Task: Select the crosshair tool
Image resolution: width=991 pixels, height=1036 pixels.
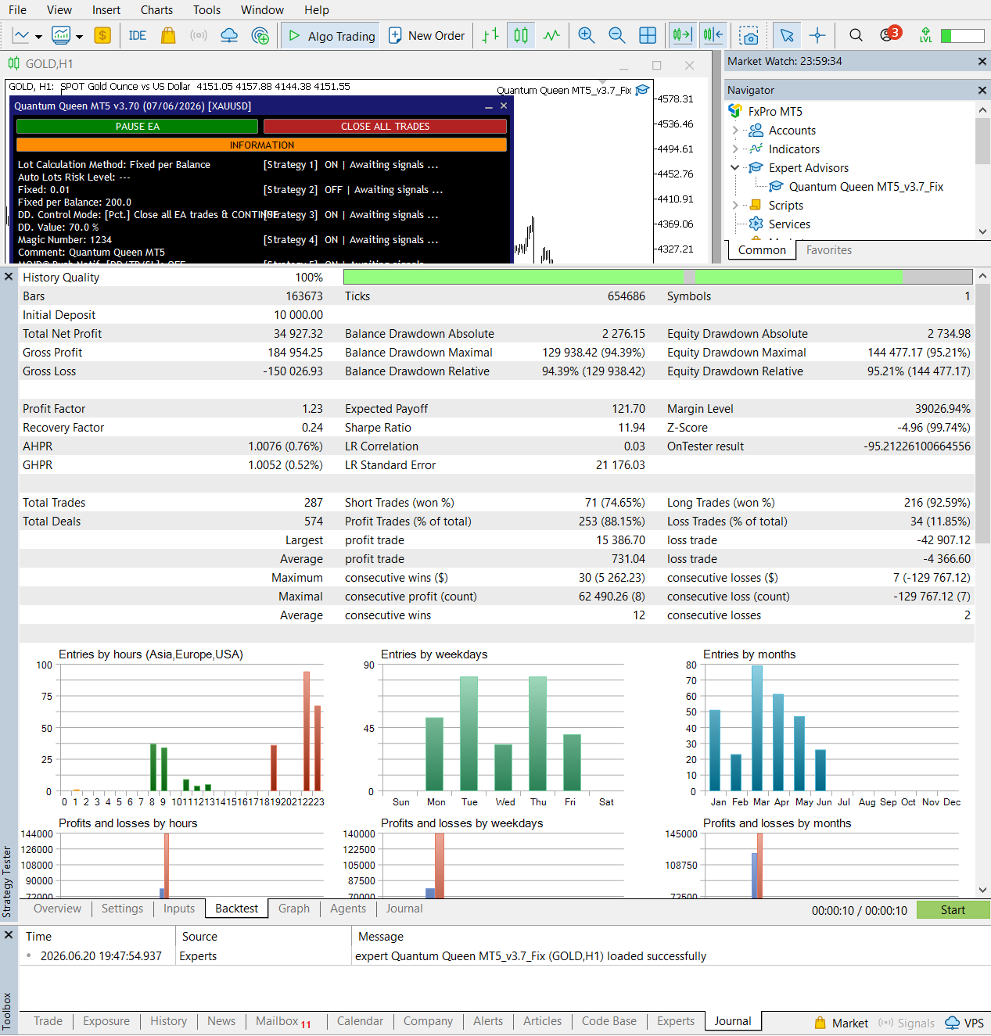Action: click(x=817, y=35)
